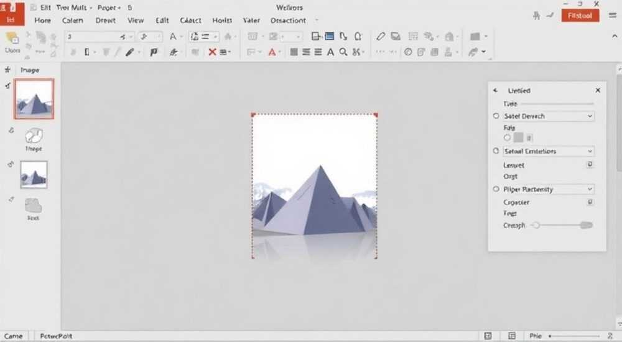Toggle radio button beside Setoul Emterlors
622x342 pixels.
click(x=496, y=150)
